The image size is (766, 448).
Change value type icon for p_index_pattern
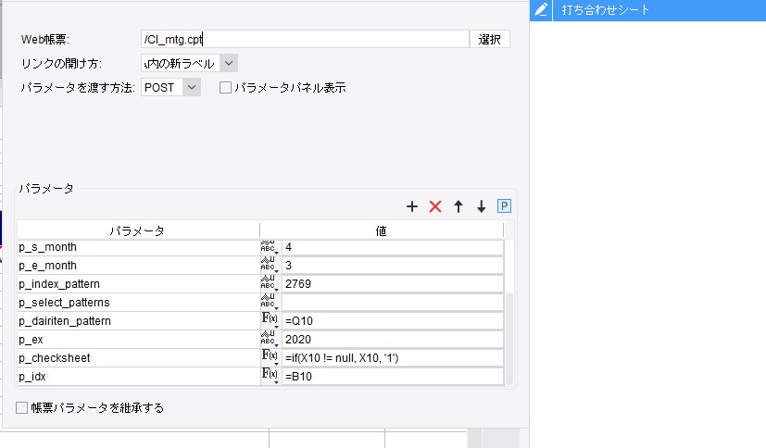tap(270, 284)
